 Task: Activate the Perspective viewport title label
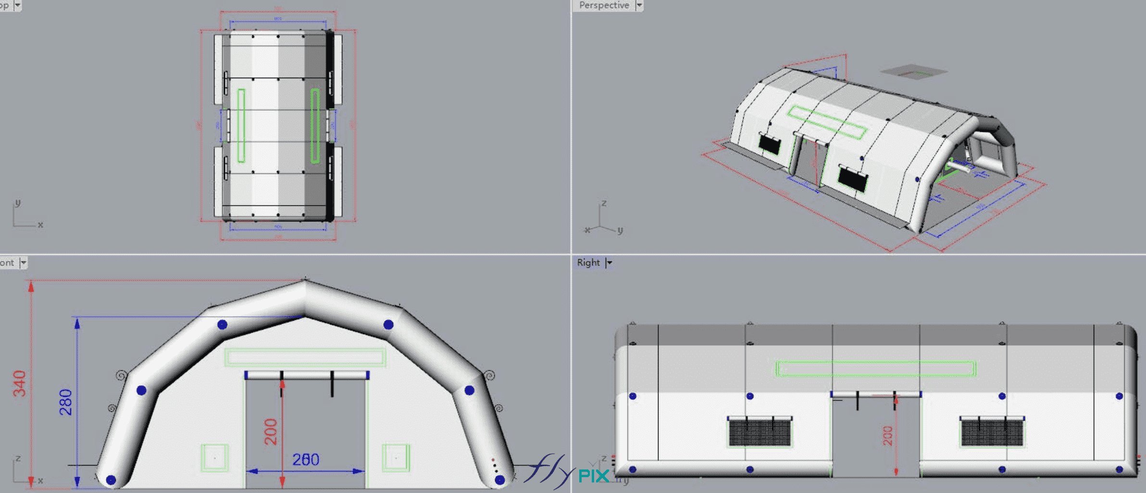coord(604,5)
